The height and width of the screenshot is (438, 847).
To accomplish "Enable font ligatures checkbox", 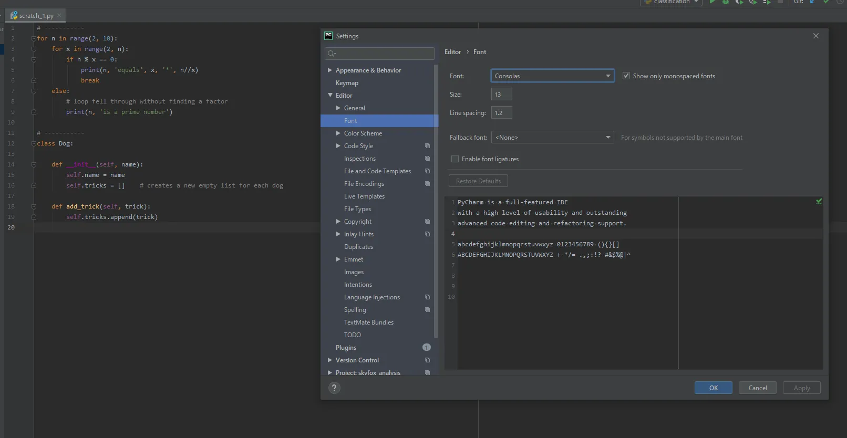I will 455,159.
